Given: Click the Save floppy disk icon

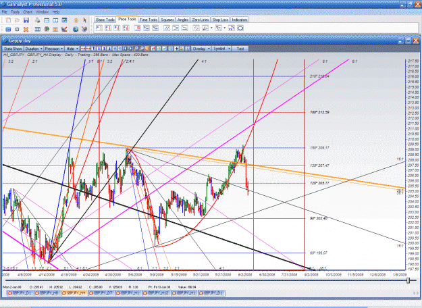Looking at the screenshot, I should click(x=26, y=20).
